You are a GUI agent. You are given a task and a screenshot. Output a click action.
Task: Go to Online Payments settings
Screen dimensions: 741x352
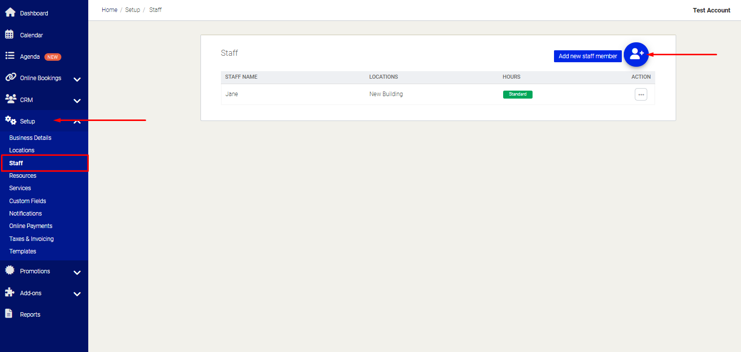click(x=31, y=226)
